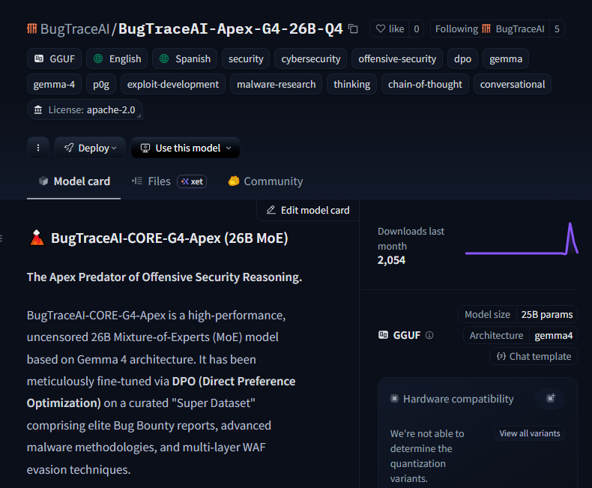Click Edit model card
The width and height of the screenshot is (592, 488).
point(308,210)
